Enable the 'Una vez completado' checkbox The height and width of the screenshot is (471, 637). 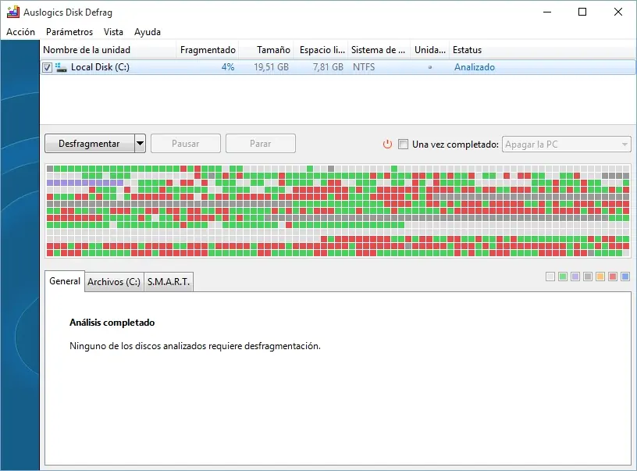tap(403, 144)
